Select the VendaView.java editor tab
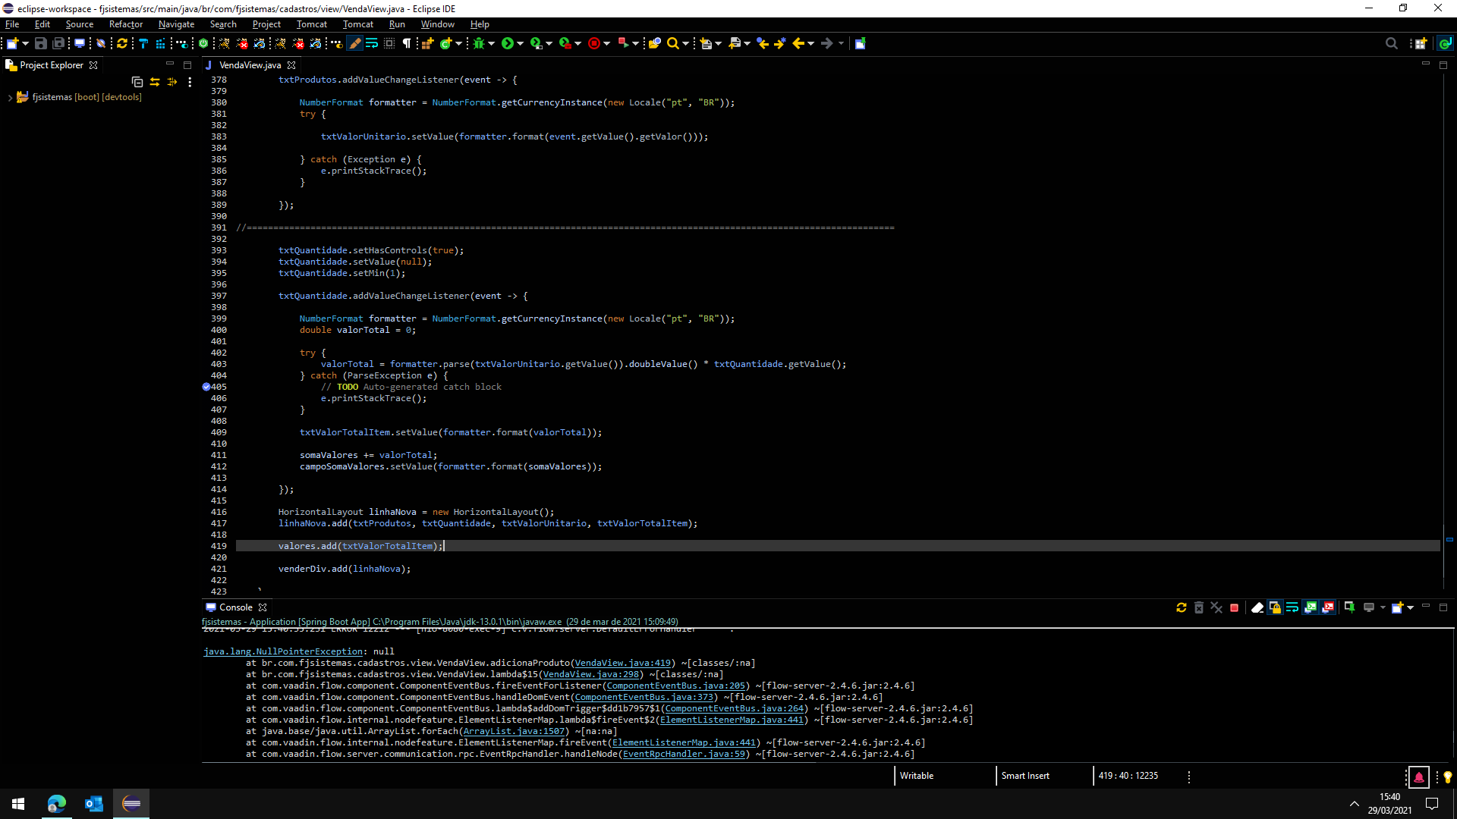This screenshot has height=819, width=1457. [x=250, y=65]
